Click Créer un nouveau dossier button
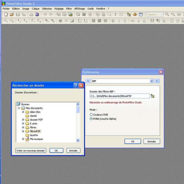184x184 pixels. [31, 150]
